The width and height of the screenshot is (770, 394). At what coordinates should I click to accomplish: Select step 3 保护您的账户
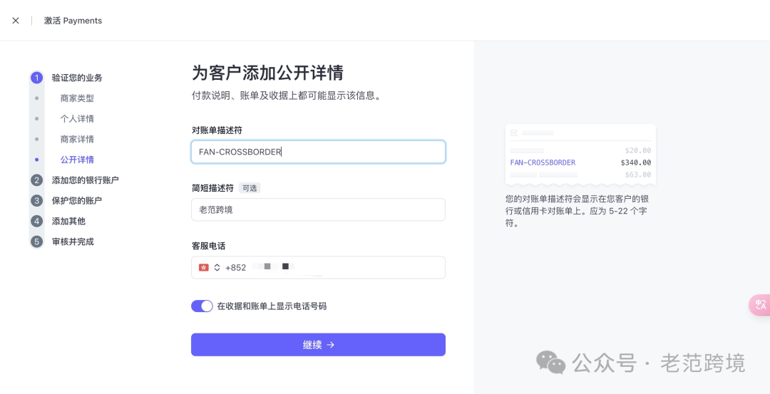tap(77, 201)
